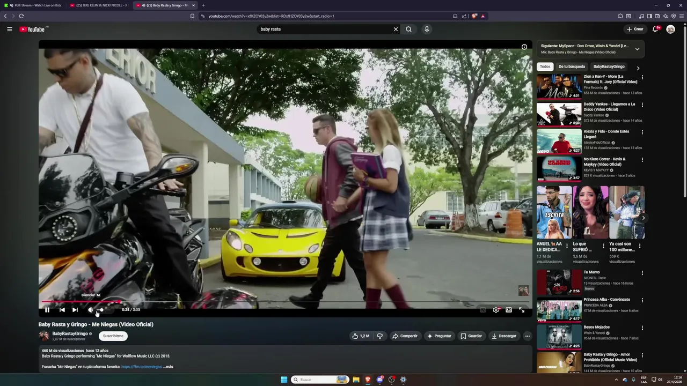Viewport: 687px width, 386px height.
Task: Skip to next video in player controls
Action: (75, 310)
